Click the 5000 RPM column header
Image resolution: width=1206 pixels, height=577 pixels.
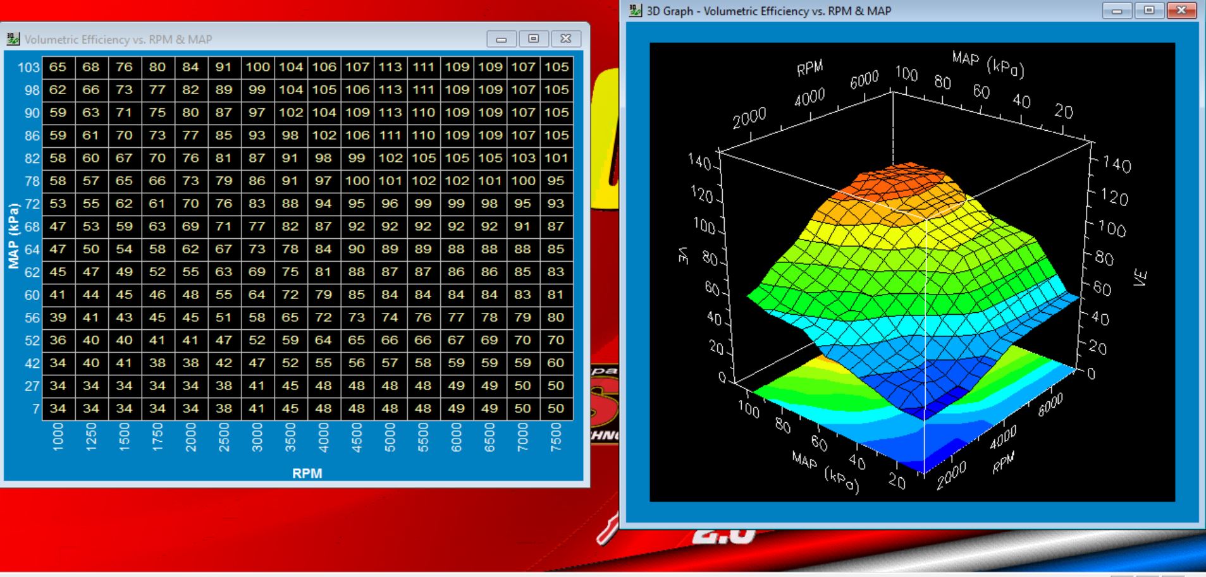click(390, 437)
